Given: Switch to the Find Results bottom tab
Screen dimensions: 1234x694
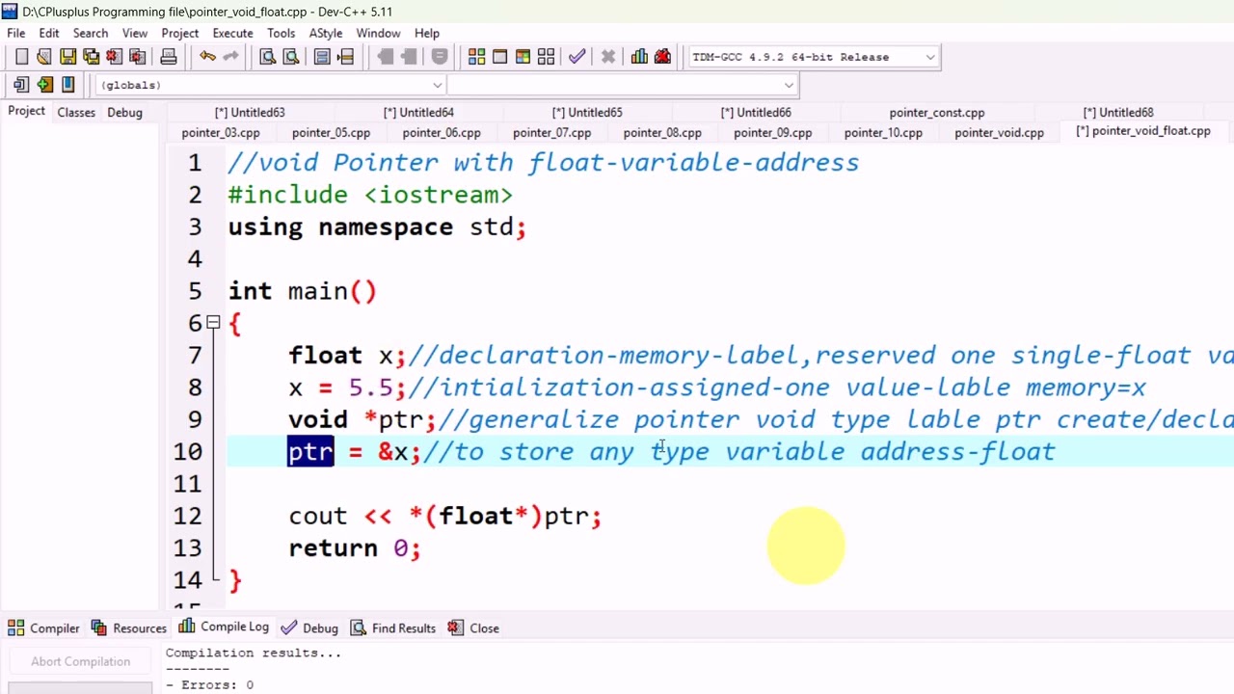Looking at the screenshot, I should 392,627.
